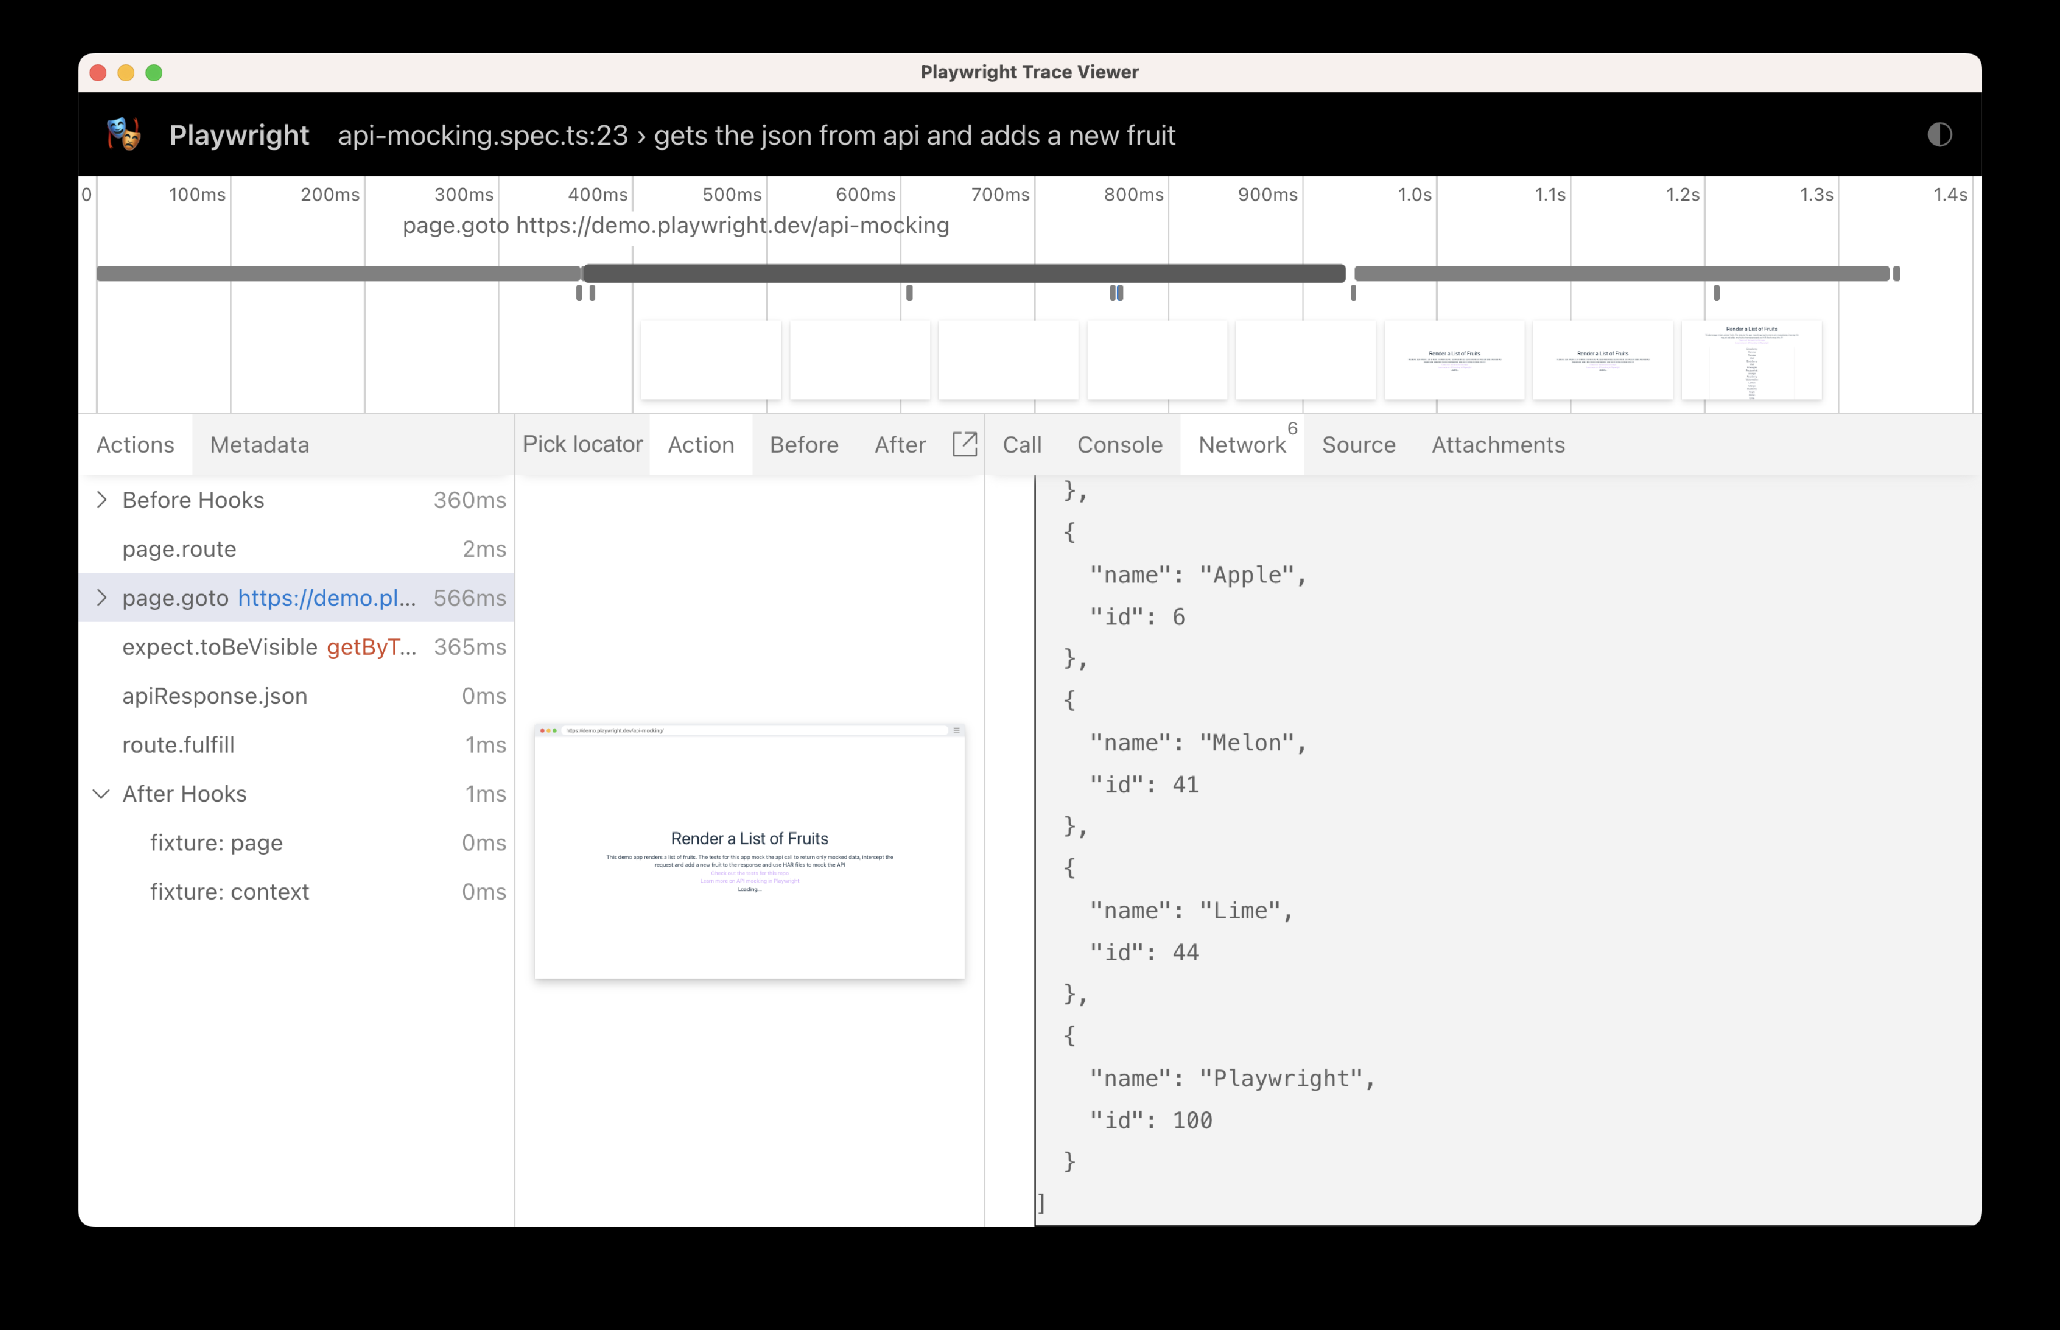
Task: Click the "name": "Melon" JSON line
Action: 1198,742
